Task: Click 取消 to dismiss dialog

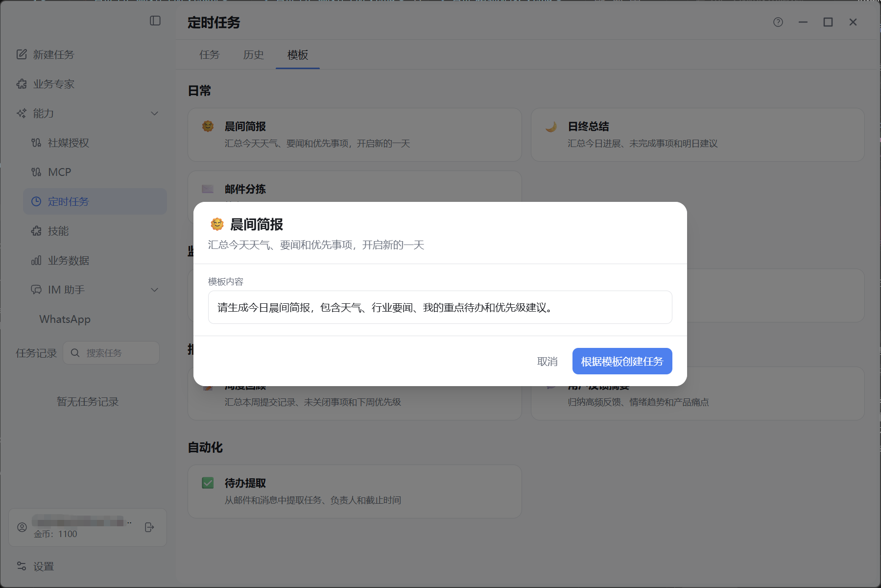Action: pyautogui.click(x=548, y=362)
